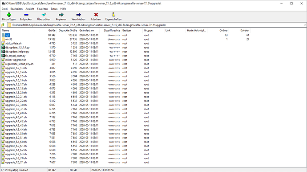This screenshot has width=307, height=172.
Task: Click the icon of db_update_1.3_1.4.py
Action: 3,48
